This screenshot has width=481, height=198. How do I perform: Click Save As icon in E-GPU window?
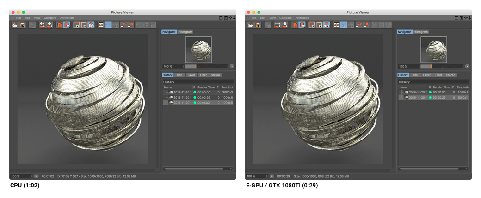click(258, 25)
